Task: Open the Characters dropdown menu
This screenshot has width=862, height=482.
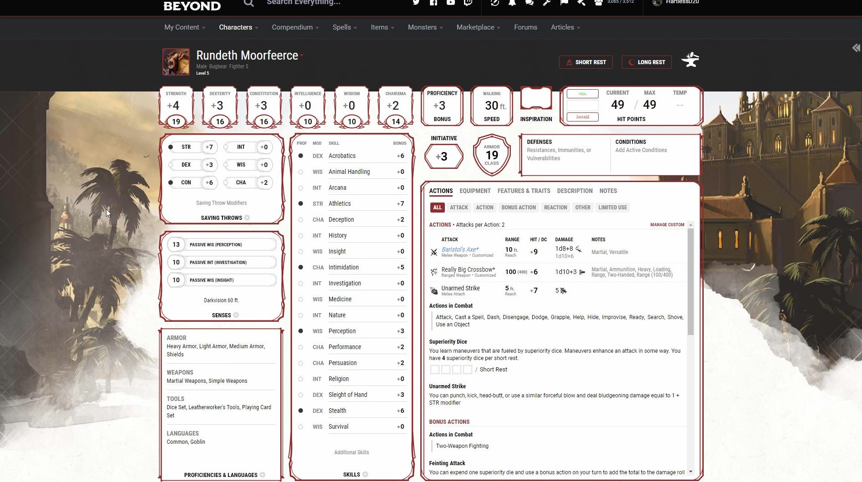Action: click(x=238, y=27)
